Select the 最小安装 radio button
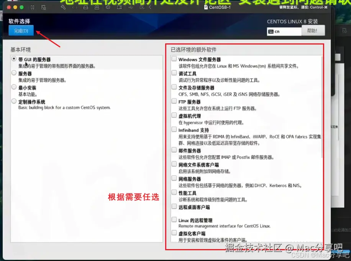 click(x=13, y=88)
